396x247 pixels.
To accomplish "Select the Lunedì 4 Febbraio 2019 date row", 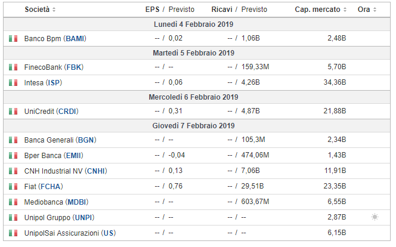I will coord(197,24).
